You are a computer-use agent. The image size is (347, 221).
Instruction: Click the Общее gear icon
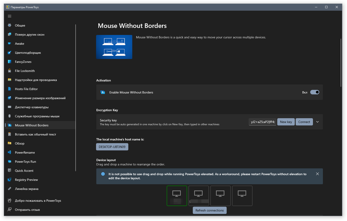pos(10,25)
